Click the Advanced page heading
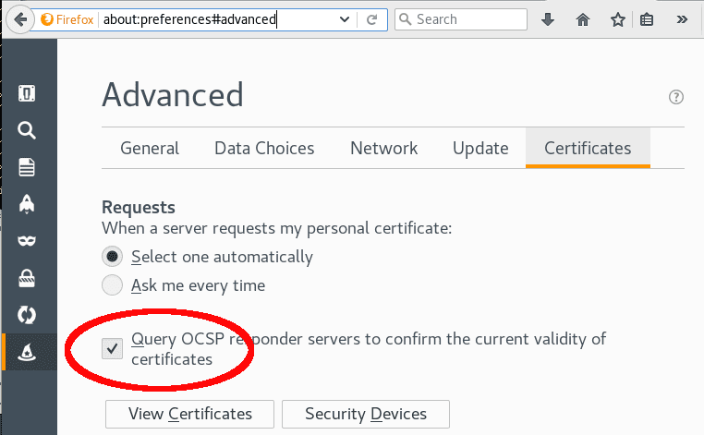Image resolution: width=704 pixels, height=435 pixels. [173, 95]
